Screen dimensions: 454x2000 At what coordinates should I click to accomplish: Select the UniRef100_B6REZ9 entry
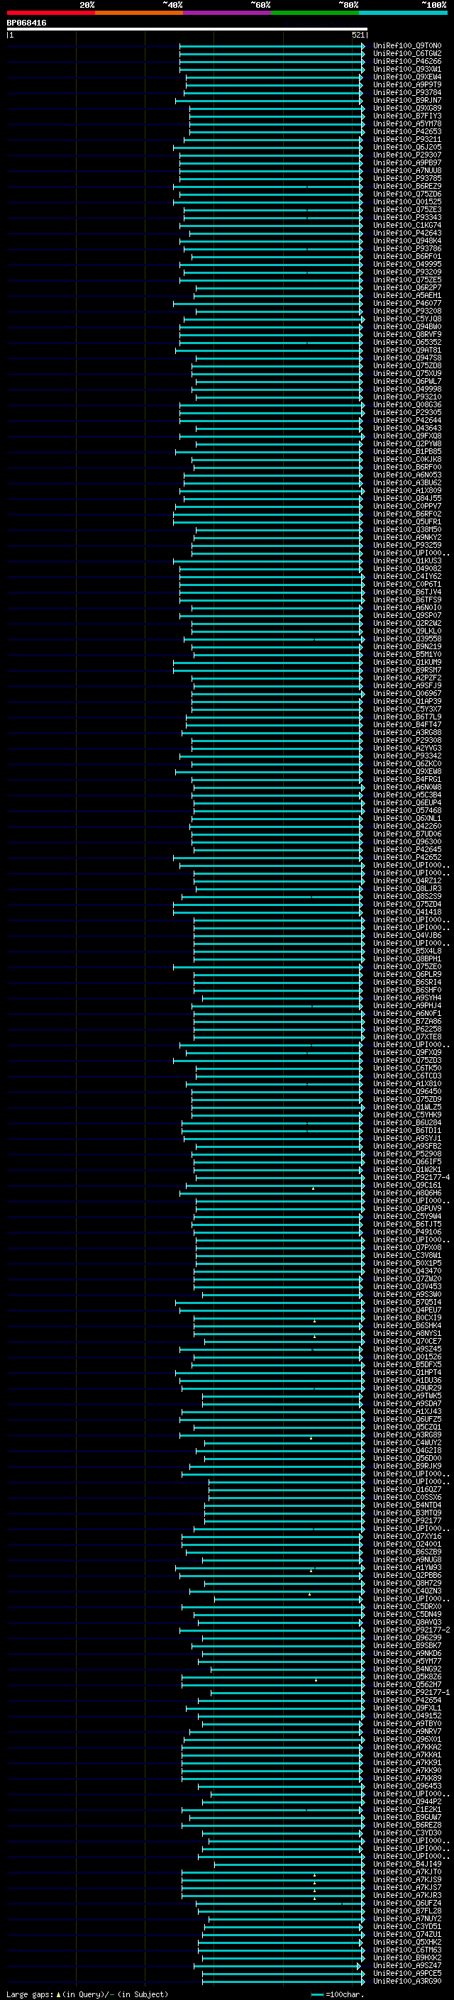(x=406, y=187)
